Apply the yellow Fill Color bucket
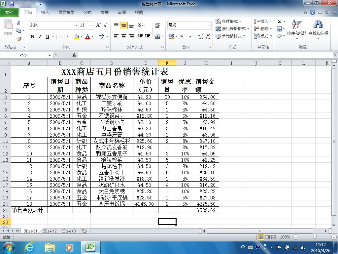The height and width of the screenshot is (254, 338). [x=77, y=37]
